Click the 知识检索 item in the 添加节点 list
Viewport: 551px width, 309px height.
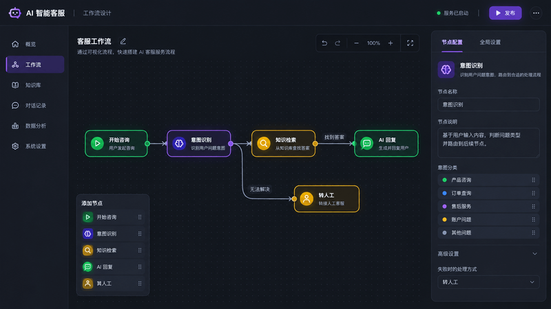coord(112,250)
